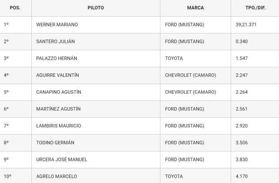Select TOYOTA brand in third row
Screen dimensions: 279x183
174,58
